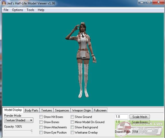Toggle Mirror Model On Ground checkbox

pos(72,122)
